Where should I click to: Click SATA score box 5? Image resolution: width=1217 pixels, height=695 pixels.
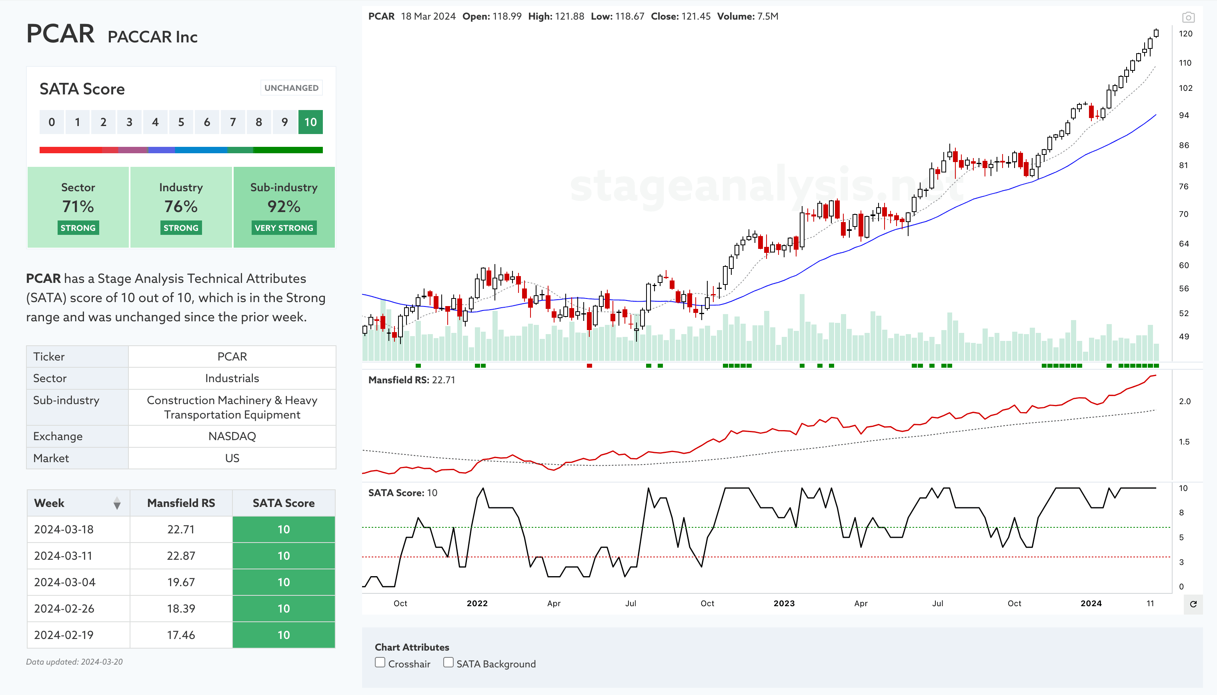181,122
